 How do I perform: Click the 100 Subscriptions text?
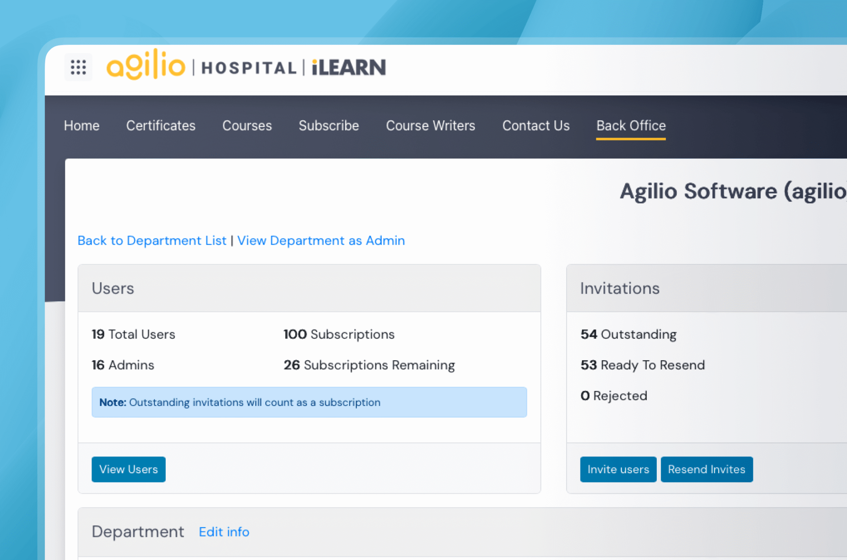[339, 334]
